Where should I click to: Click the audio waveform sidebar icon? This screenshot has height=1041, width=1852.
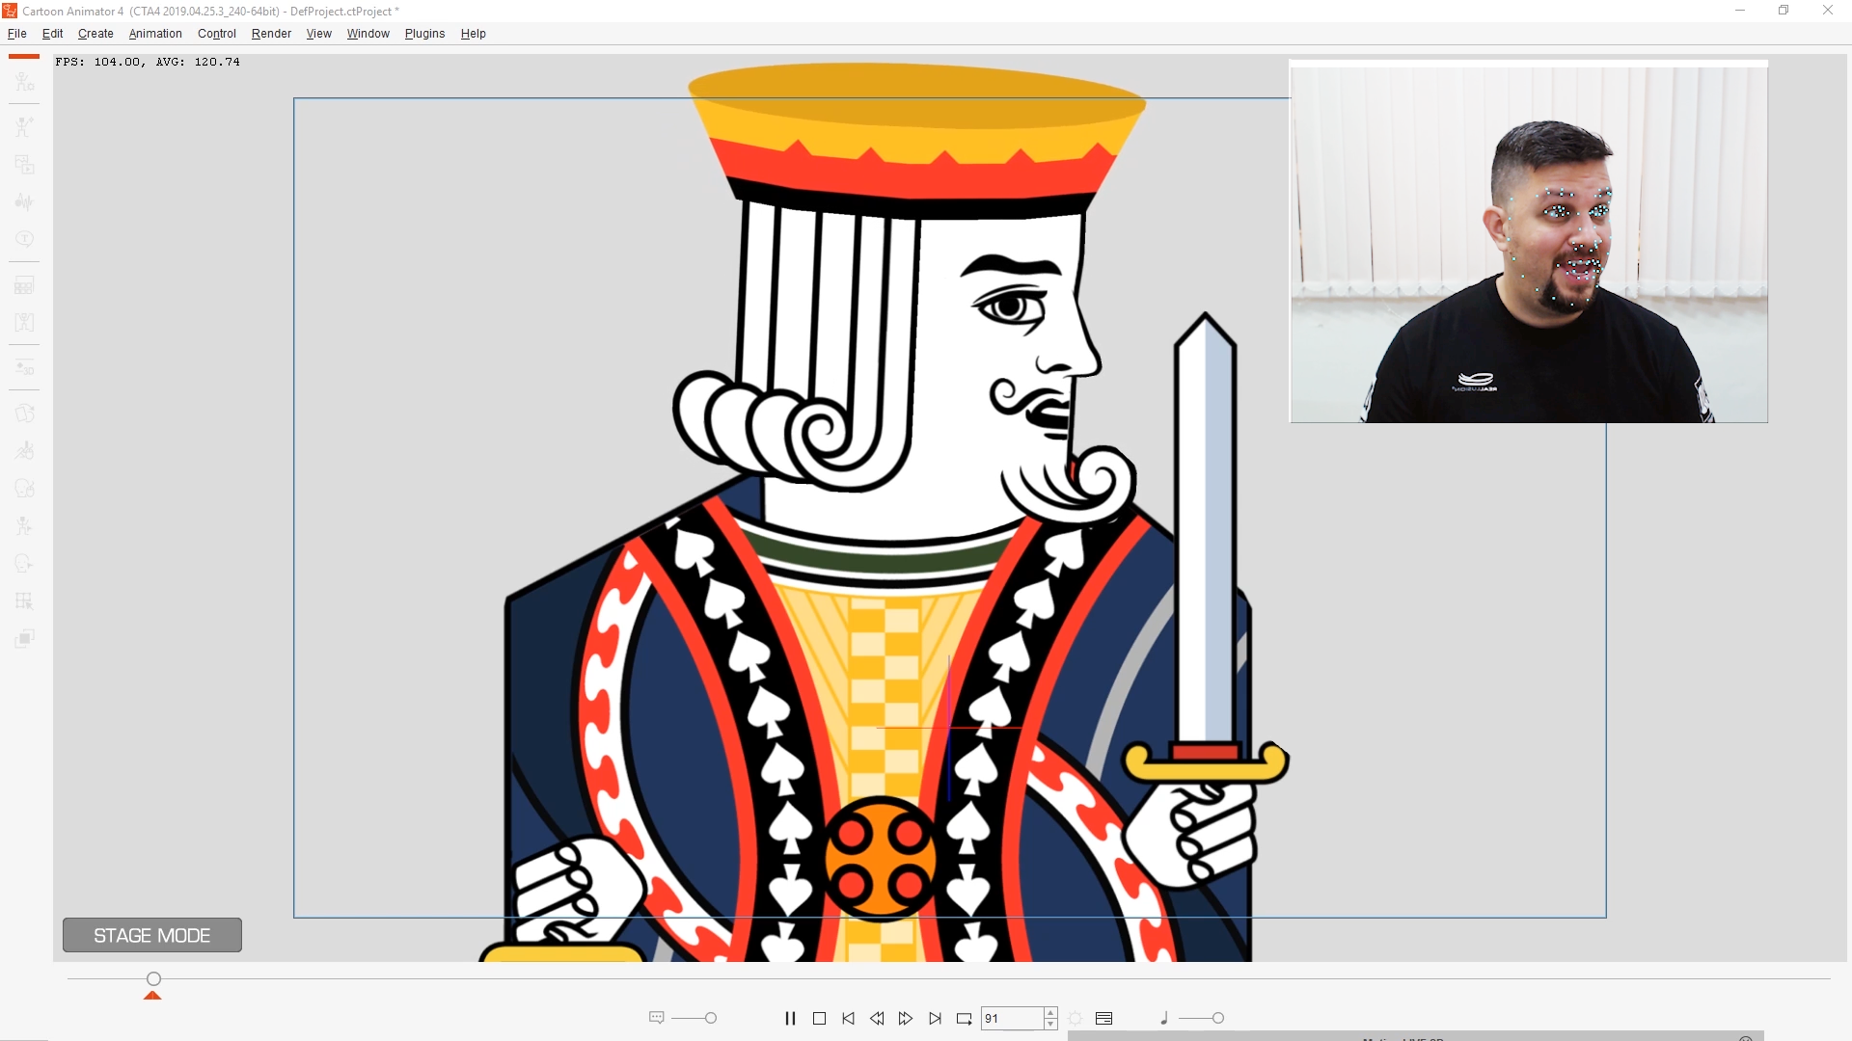coord(24,201)
